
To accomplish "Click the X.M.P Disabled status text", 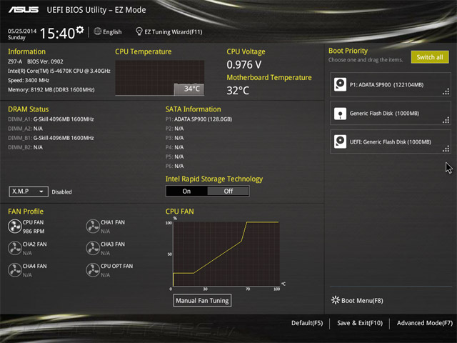I will point(62,192).
